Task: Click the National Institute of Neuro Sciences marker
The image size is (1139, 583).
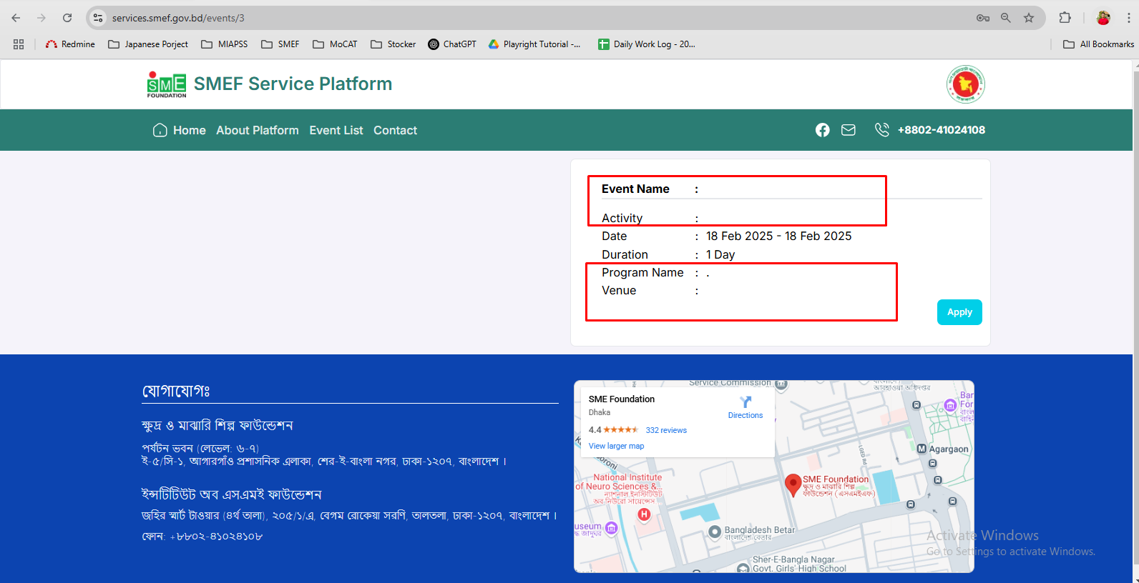Action: pyautogui.click(x=644, y=514)
